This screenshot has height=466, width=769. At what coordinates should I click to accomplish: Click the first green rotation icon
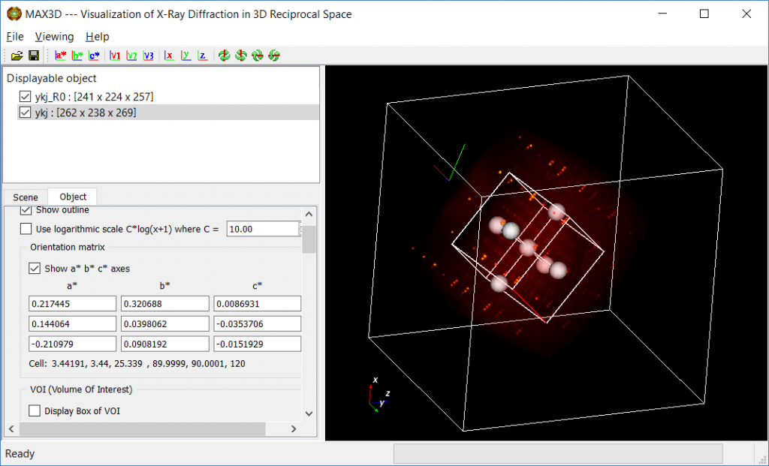coord(224,55)
